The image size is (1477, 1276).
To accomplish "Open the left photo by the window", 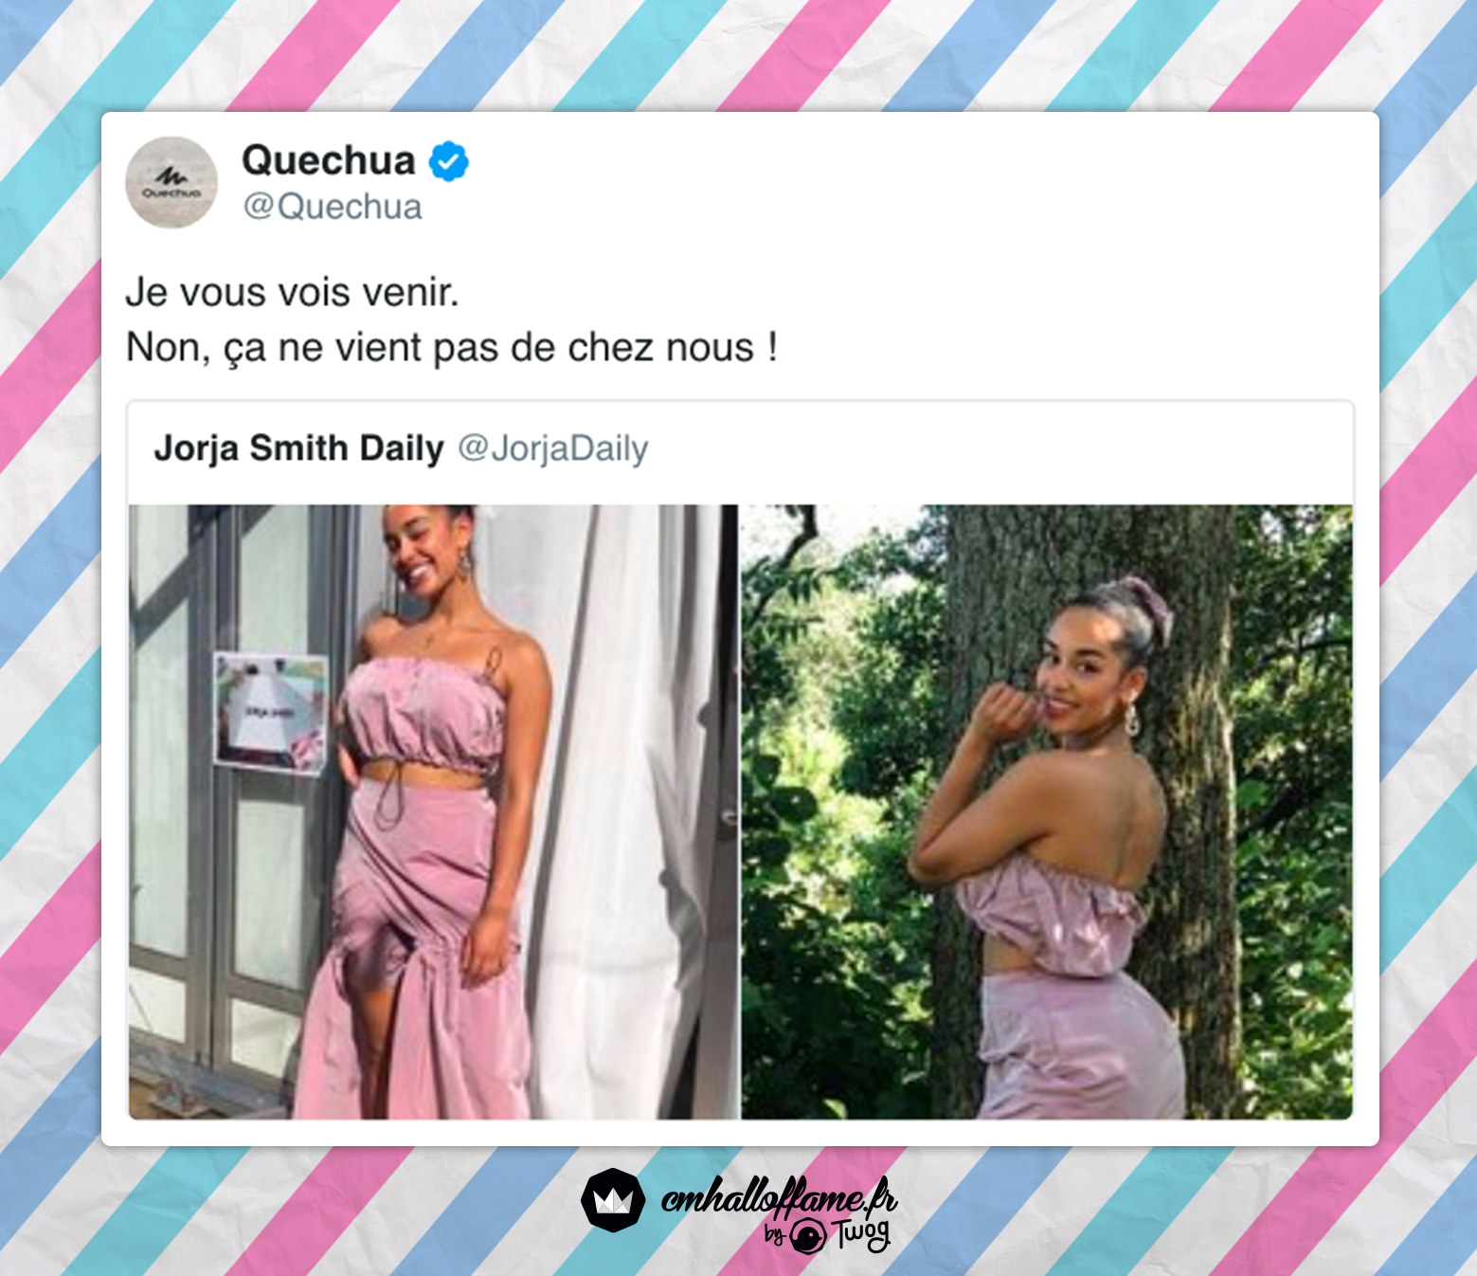I will (x=433, y=811).
